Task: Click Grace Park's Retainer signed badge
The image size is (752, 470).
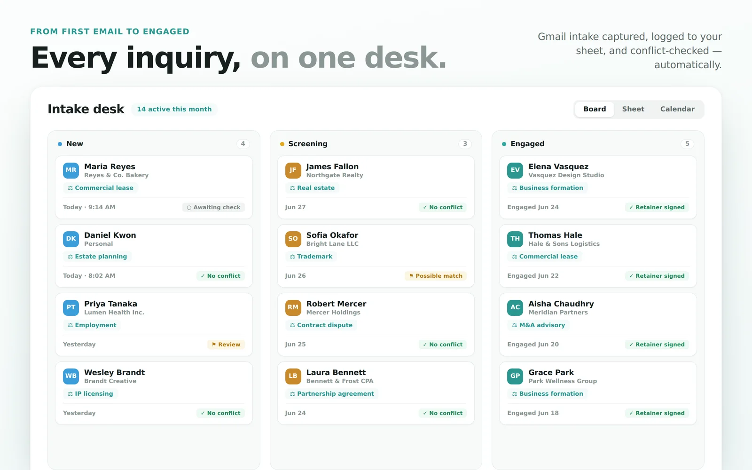Action: point(657,413)
